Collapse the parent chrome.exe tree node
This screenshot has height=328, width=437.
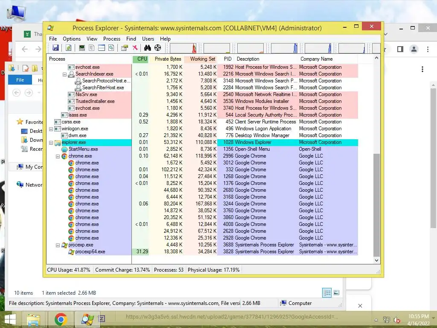pos(58,156)
